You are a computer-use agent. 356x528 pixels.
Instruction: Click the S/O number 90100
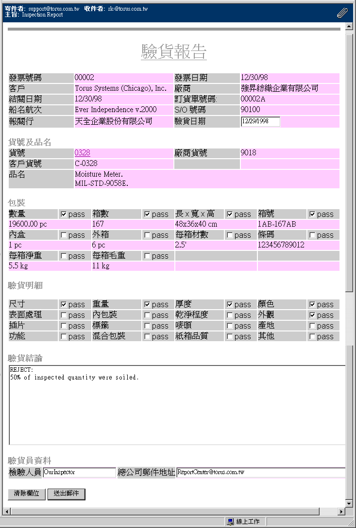251,110
